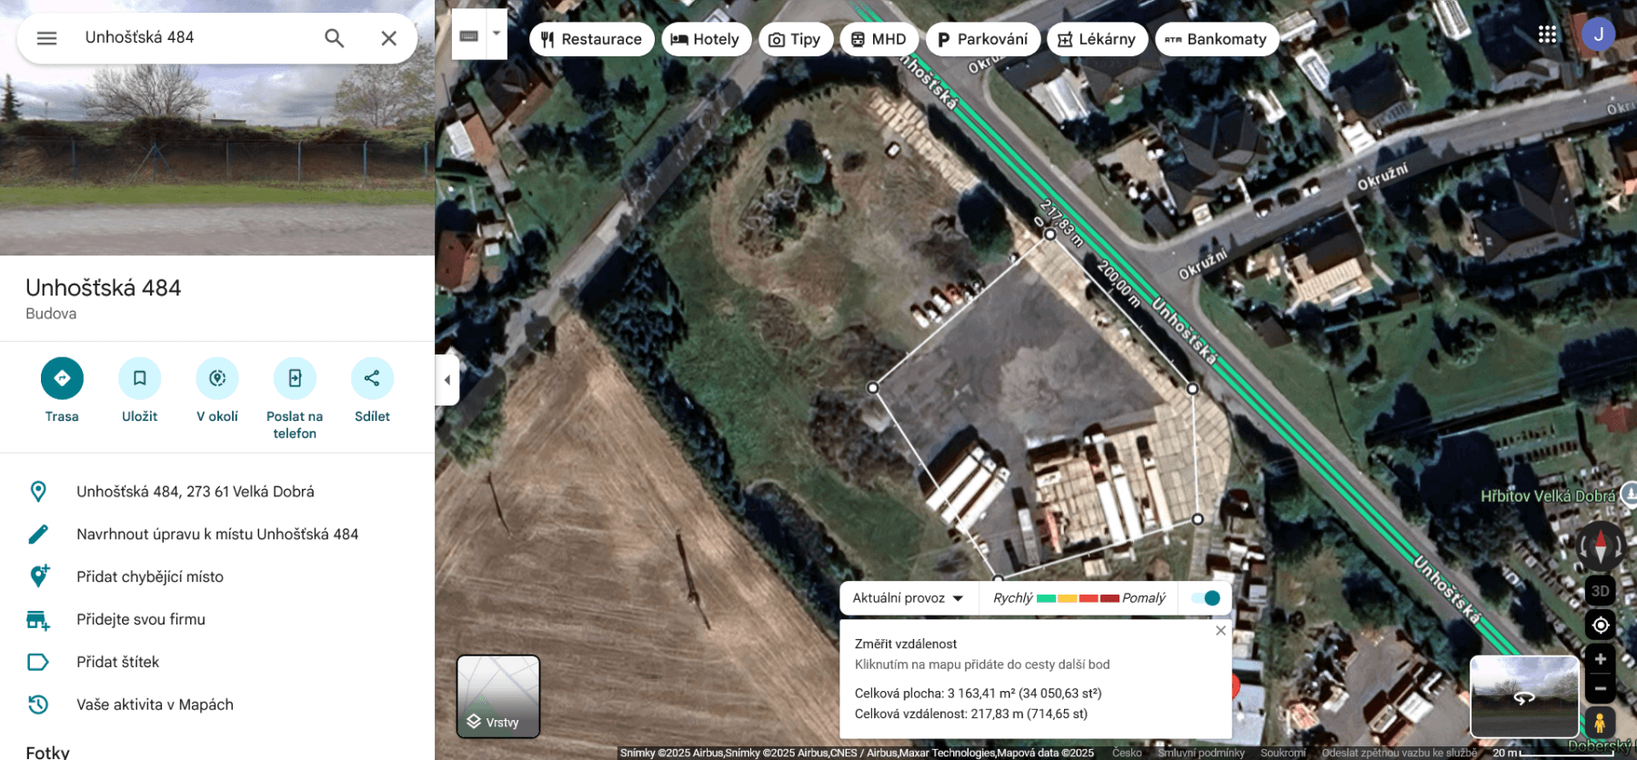
Task: Click the Street View pegman icon
Action: coord(1600,723)
